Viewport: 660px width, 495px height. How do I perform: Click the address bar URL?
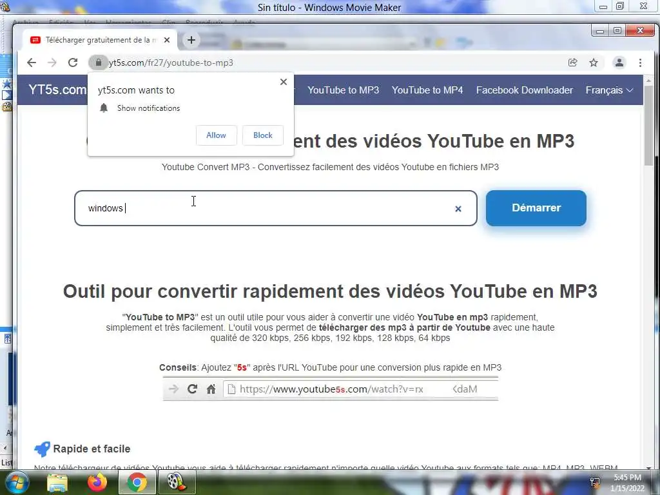tap(171, 63)
